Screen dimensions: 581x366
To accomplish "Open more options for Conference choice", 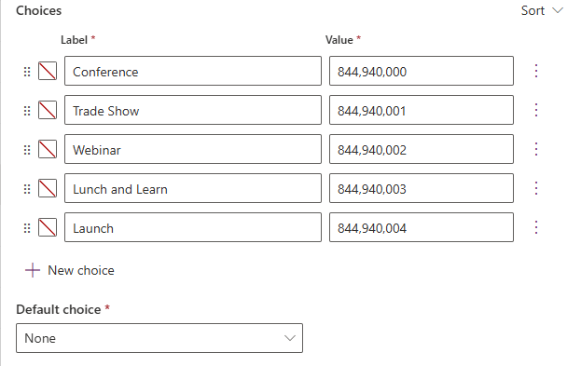I will (536, 71).
